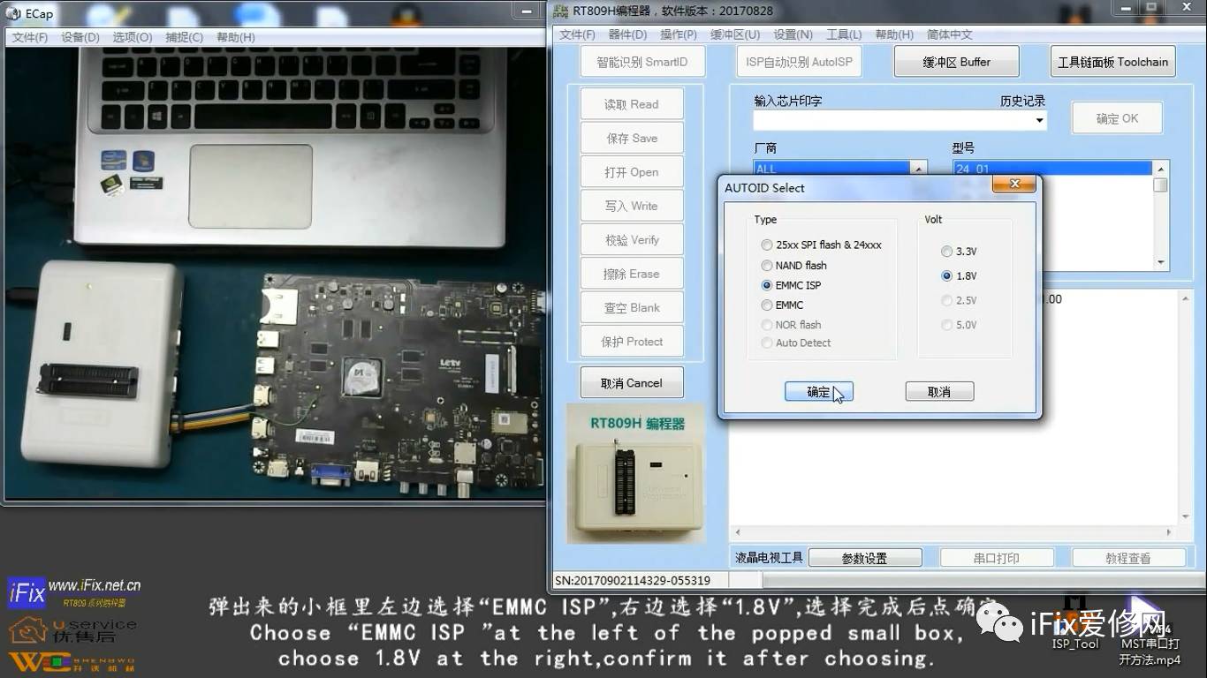Viewport: 1207px width, 678px height.
Task: Open the 厂商 ALL manufacturer dropdown
Action: [918, 168]
